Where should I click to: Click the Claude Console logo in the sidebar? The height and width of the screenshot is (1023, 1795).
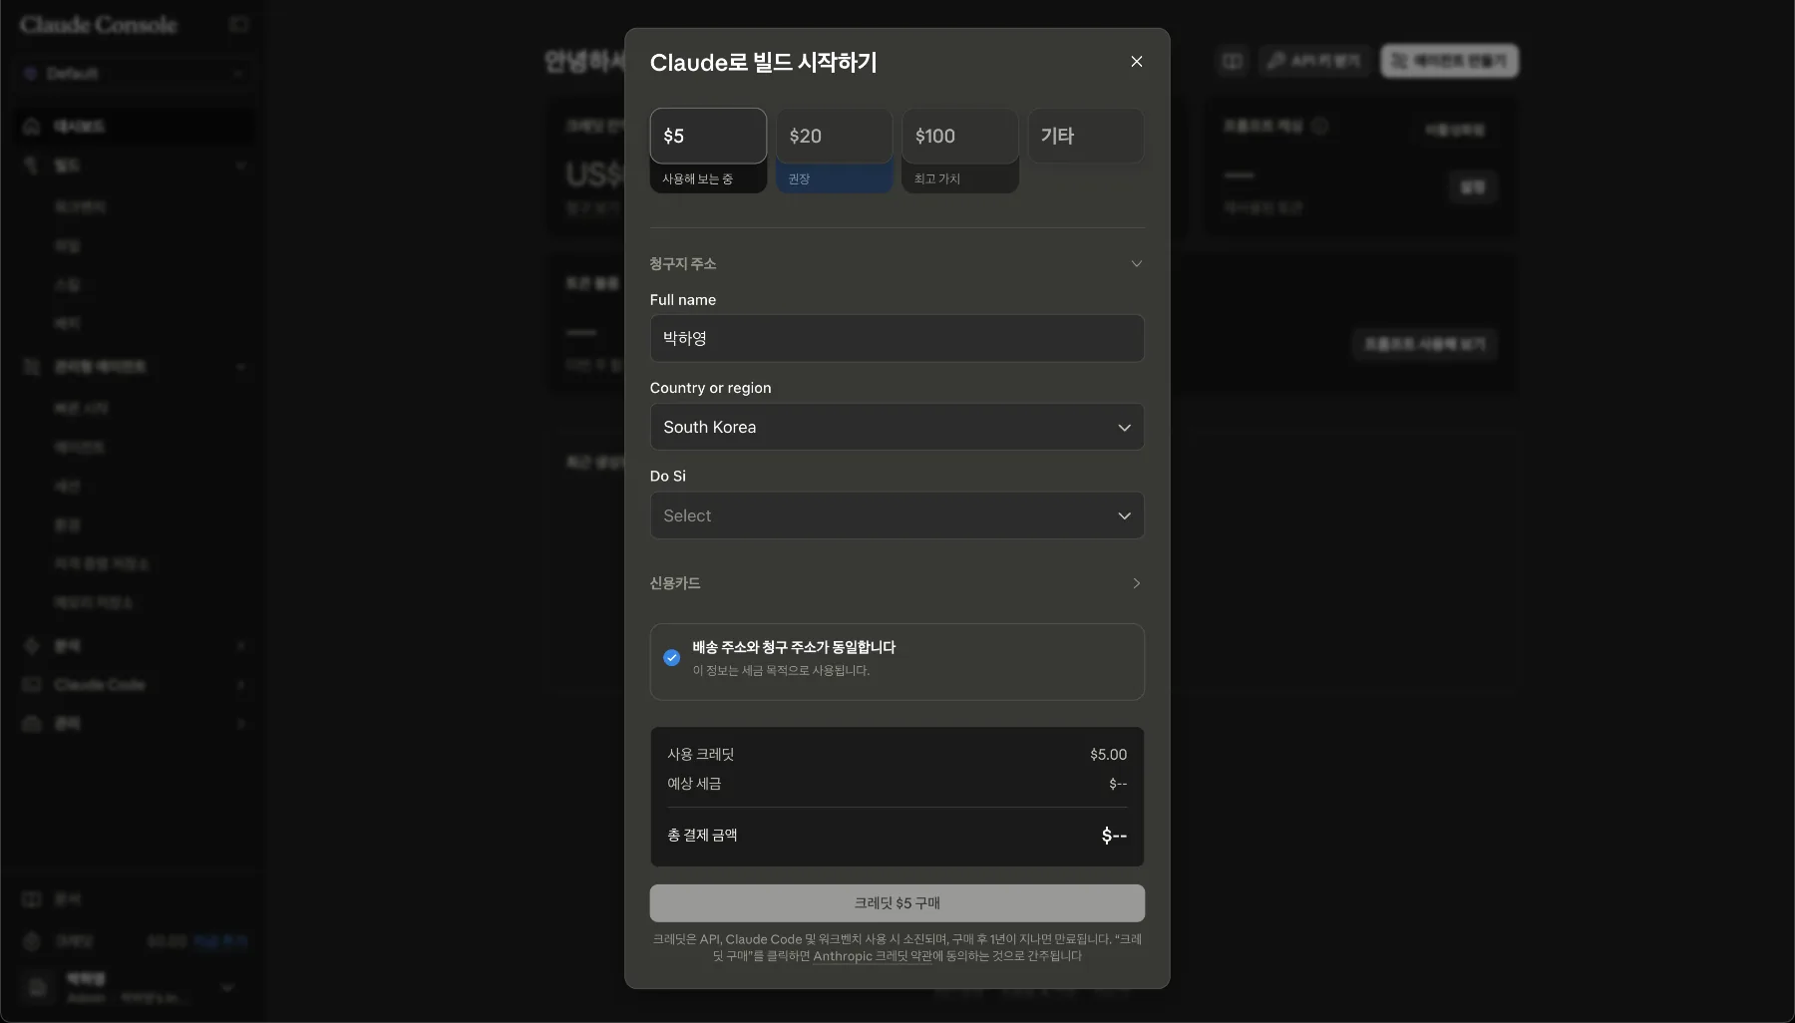(99, 25)
